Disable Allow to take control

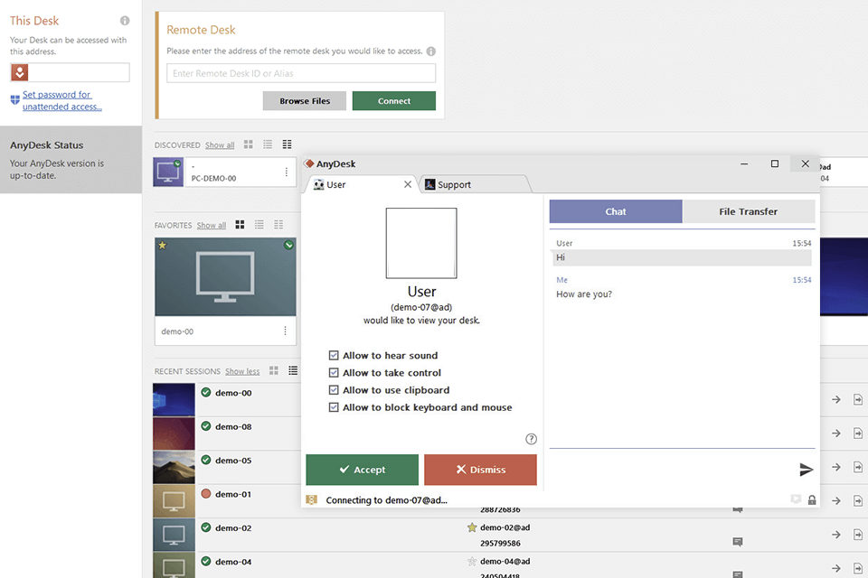[x=335, y=372]
